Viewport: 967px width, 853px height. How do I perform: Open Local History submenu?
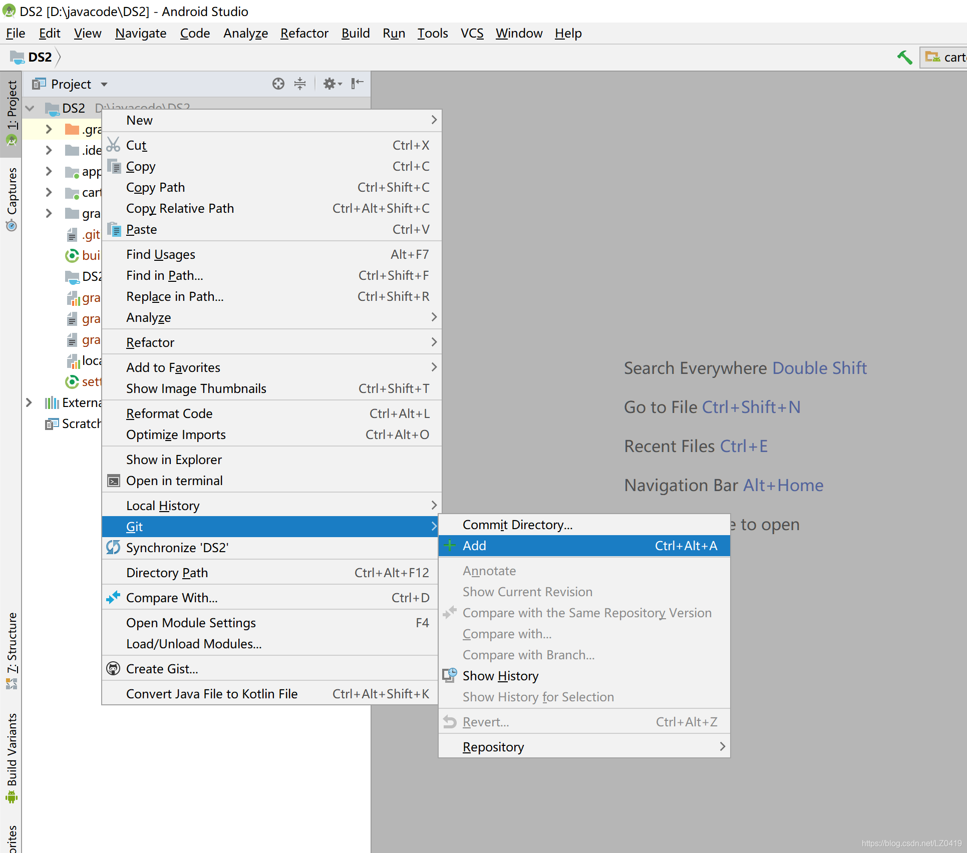point(272,506)
